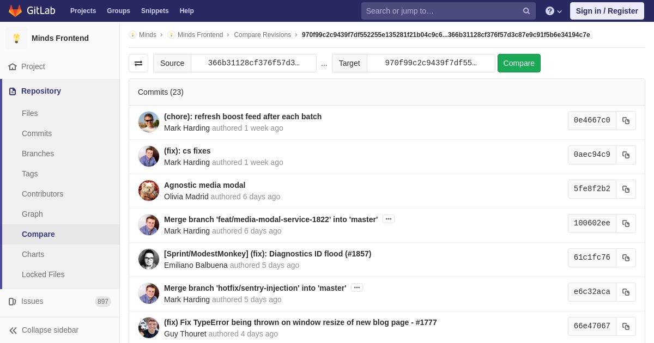The height and width of the screenshot is (343, 654).
Task: Click Emiliano Balbuena author name
Action: coord(196,265)
